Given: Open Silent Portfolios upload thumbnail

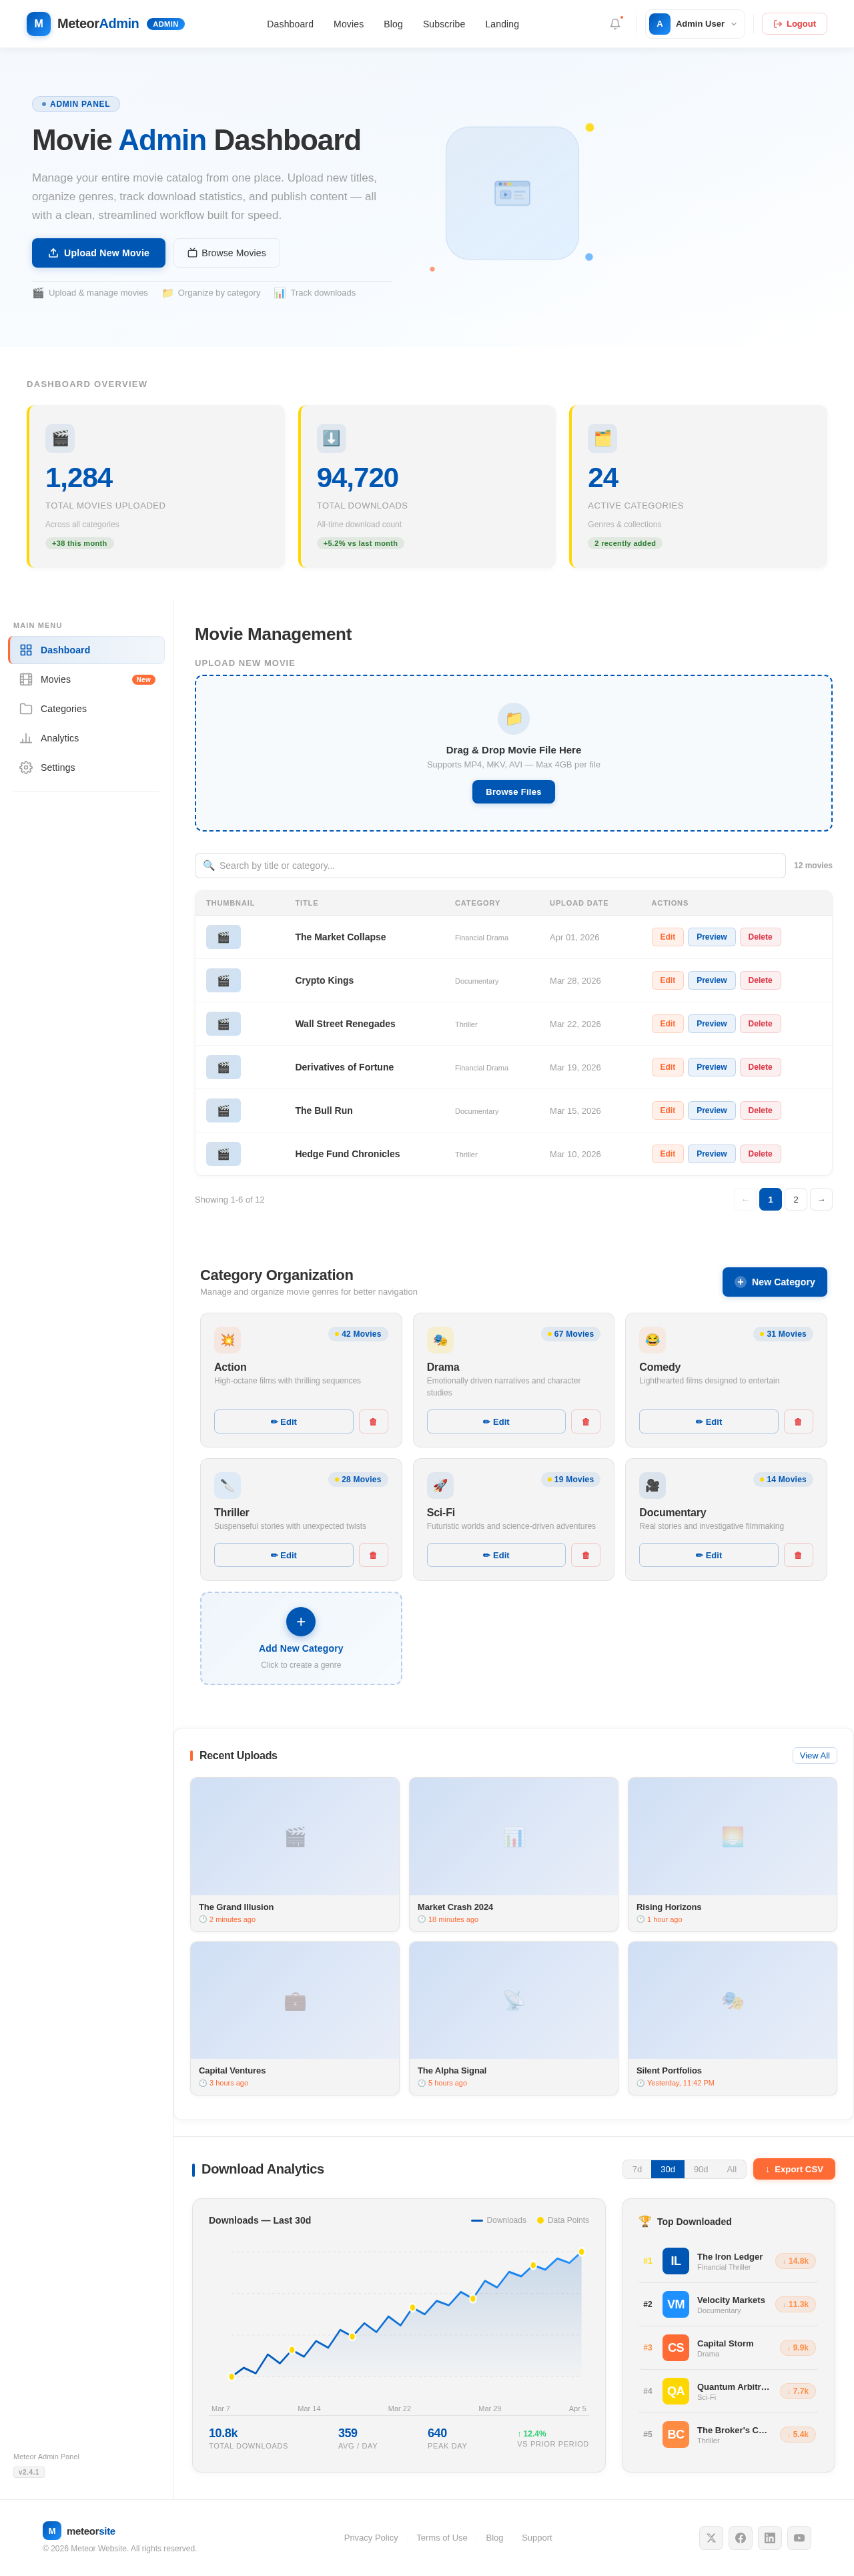Looking at the screenshot, I should tap(732, 2001).
